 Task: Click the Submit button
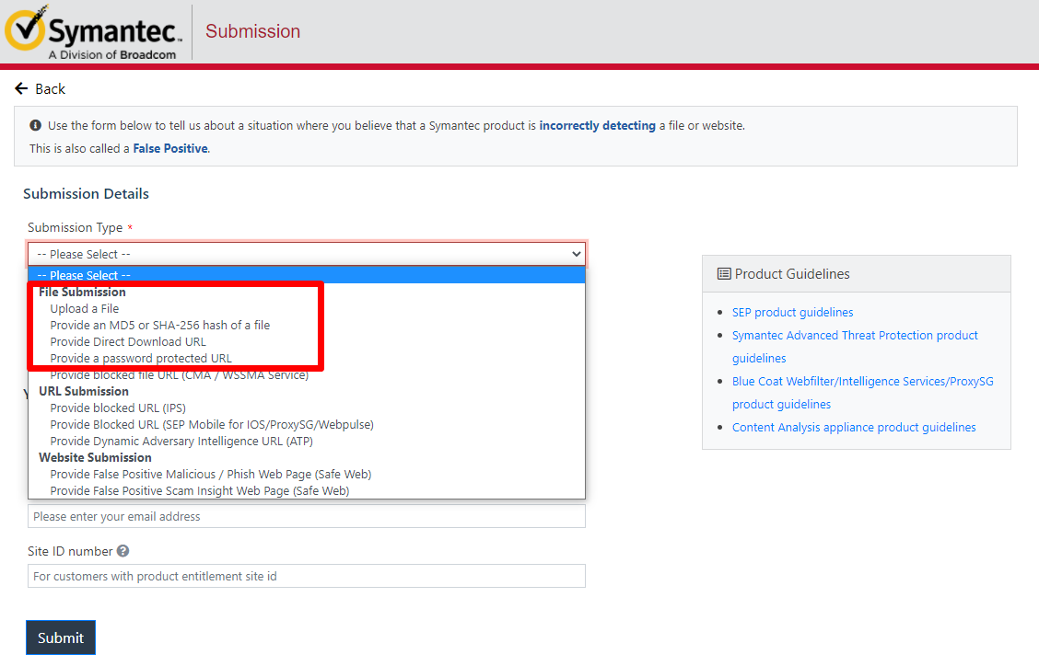click(60, 637)
